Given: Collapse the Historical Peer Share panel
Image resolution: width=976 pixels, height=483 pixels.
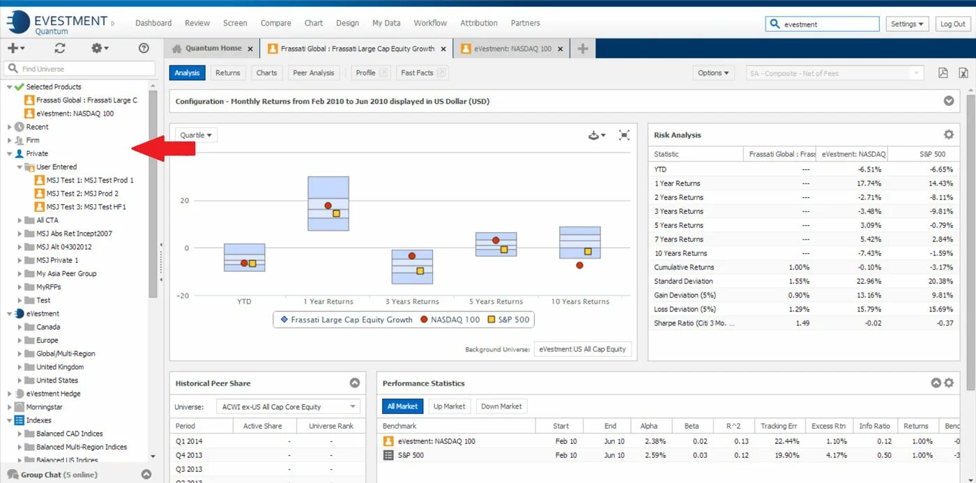Looking at the screenshot, I should [x=354, y=383].
